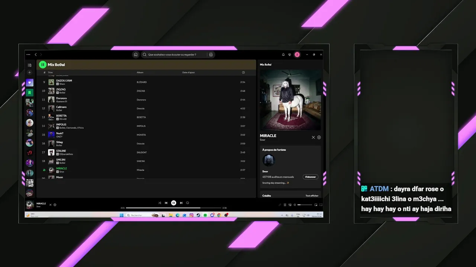This screenshot has height=267, width=476.
Task: Skip to the previous track
Action: click(166, 203)
